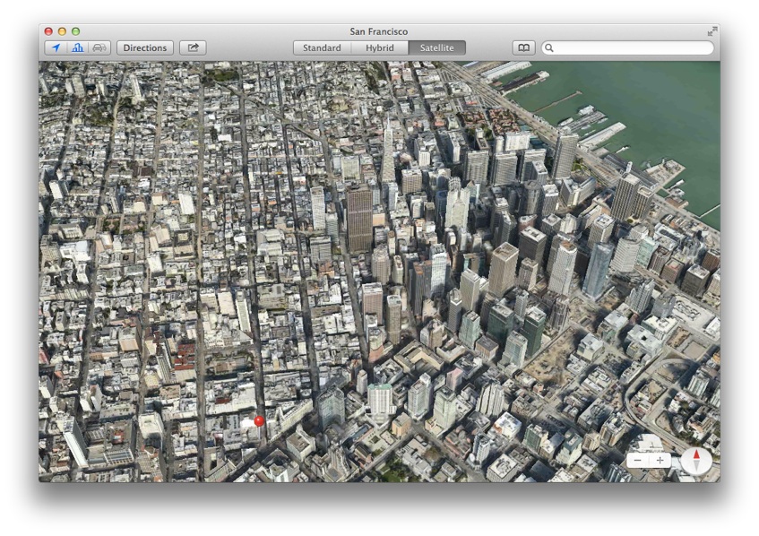Zoom in with the plus button
Image resolution: width=759 pixels, height=536 pixels.
(660, 460)
